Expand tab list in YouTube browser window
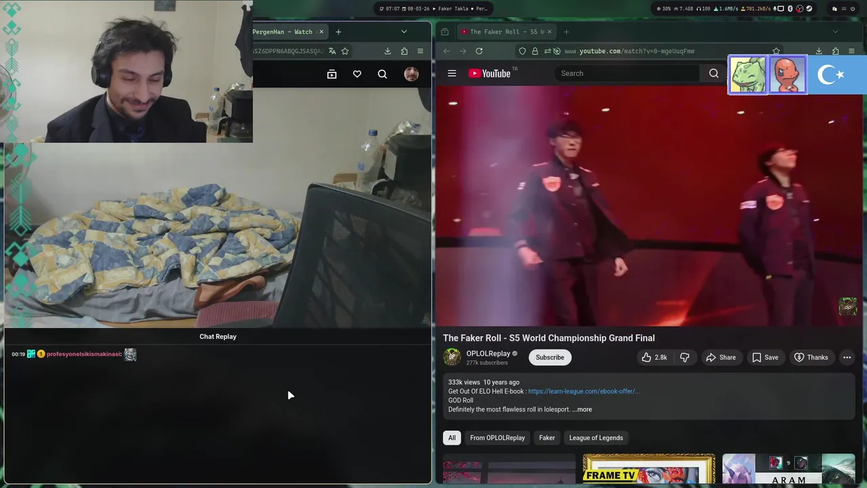This screenshot has width=867, height=488. coord(835,32)
